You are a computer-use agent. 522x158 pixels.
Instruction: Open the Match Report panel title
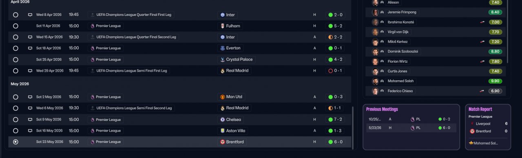pyautogui.click(x=480, y=109)
